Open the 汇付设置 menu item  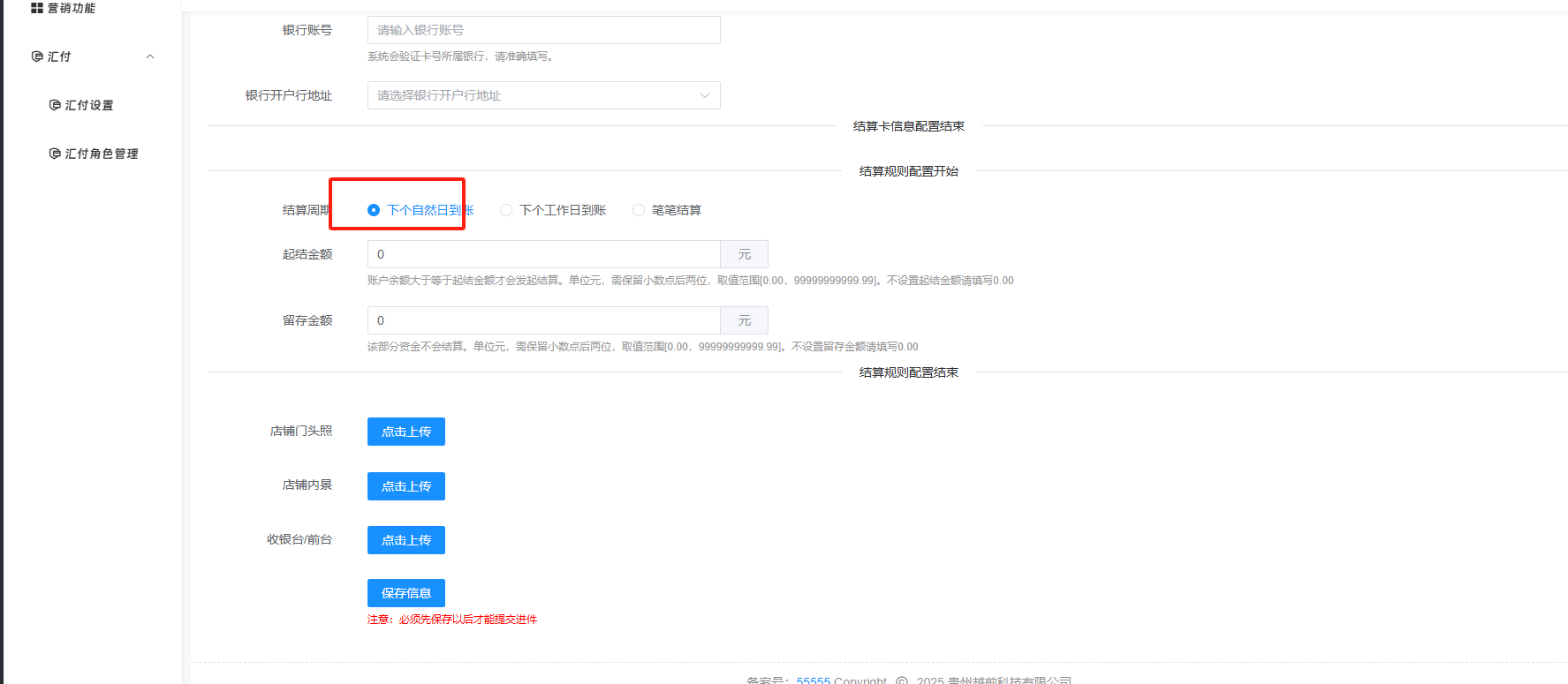[x=89, y=105]
